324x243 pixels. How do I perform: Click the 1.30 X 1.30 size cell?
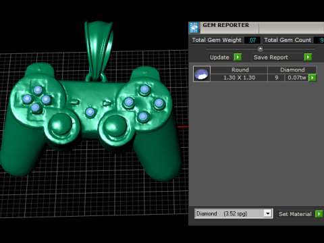[x=239, y=78]
